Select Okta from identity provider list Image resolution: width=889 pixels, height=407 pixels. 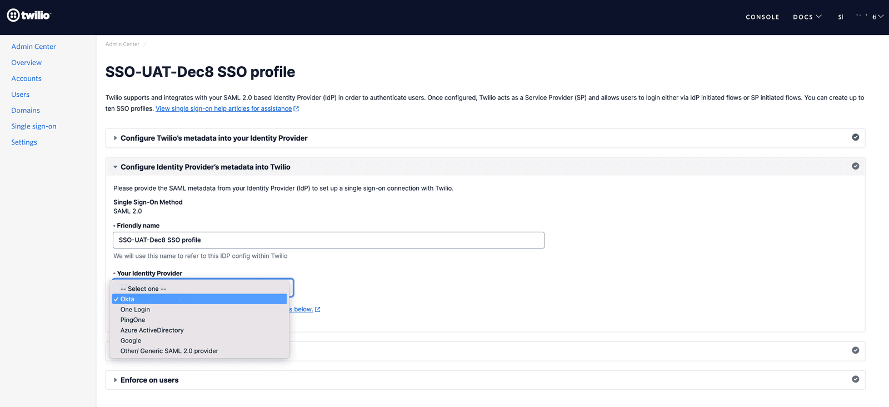pos(127,299)
